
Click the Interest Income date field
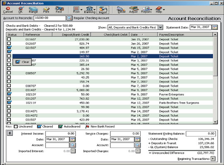57,139
